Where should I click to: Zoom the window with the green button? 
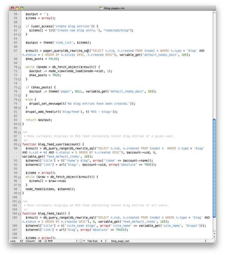pyautogui.click(x=22, y=8)
